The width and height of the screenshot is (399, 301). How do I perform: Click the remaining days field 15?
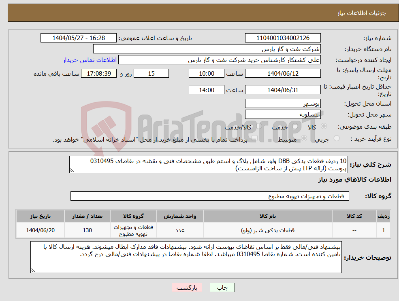click(151, 74)
